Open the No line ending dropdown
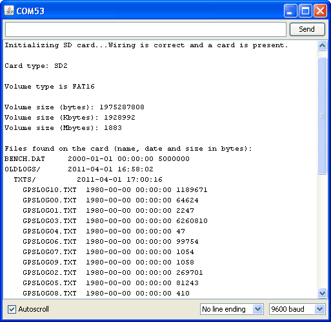Screen dimensions: 331x322 coord(232,309)
